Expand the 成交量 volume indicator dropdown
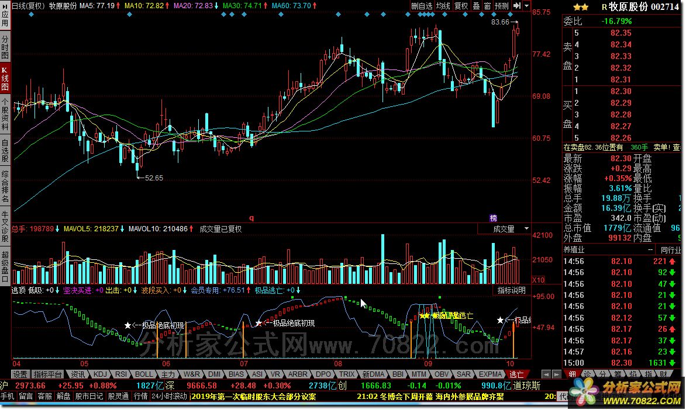 tap(527, 229)
